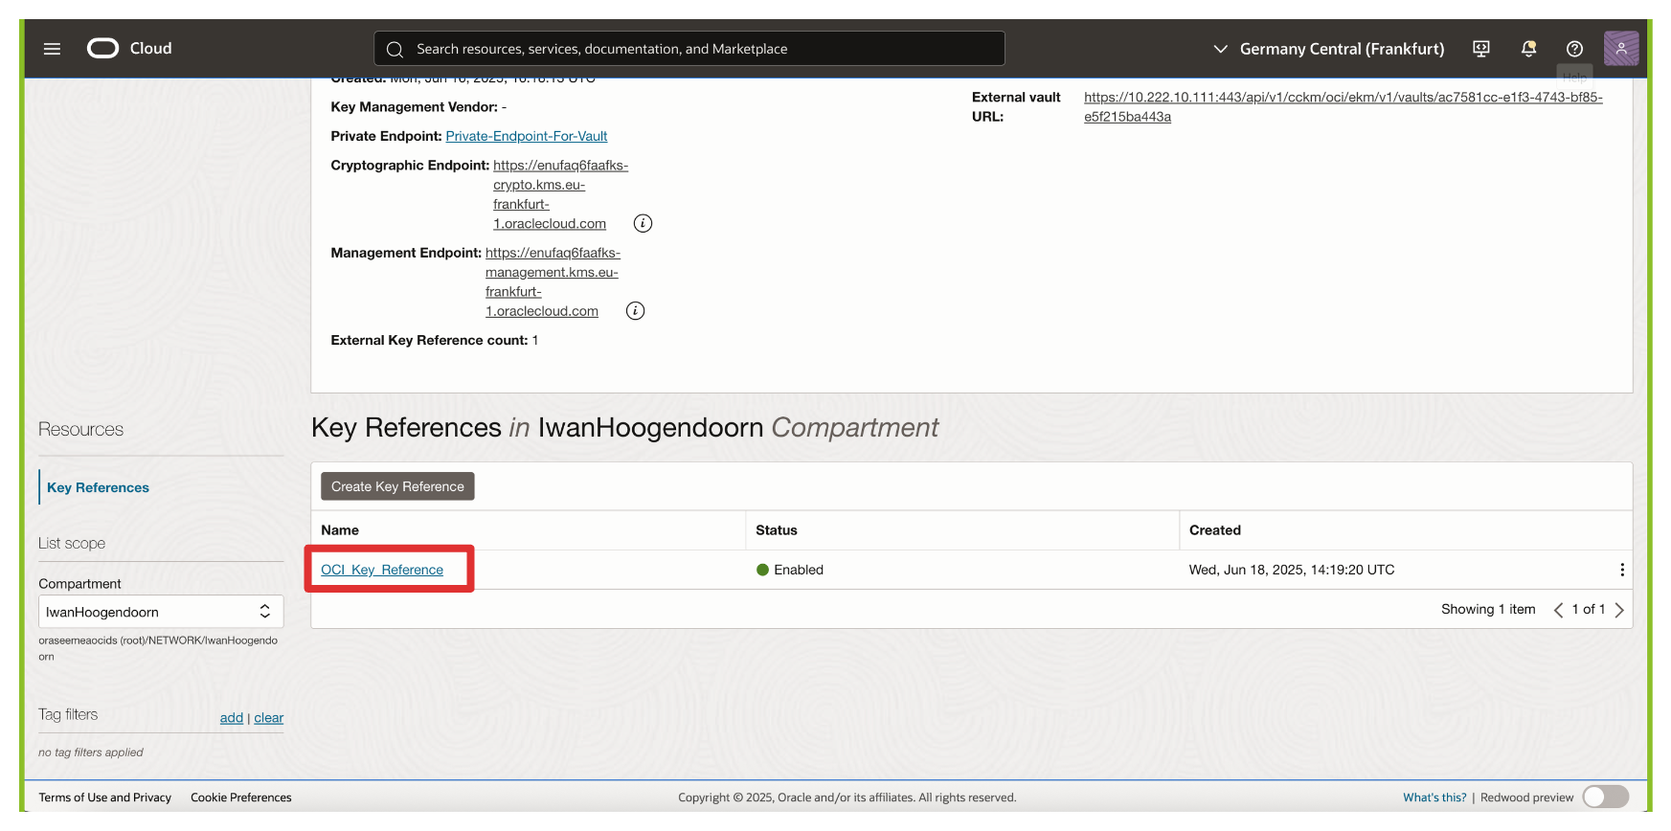
Task: Go to previous page of key references
Action: (1558, 610)
